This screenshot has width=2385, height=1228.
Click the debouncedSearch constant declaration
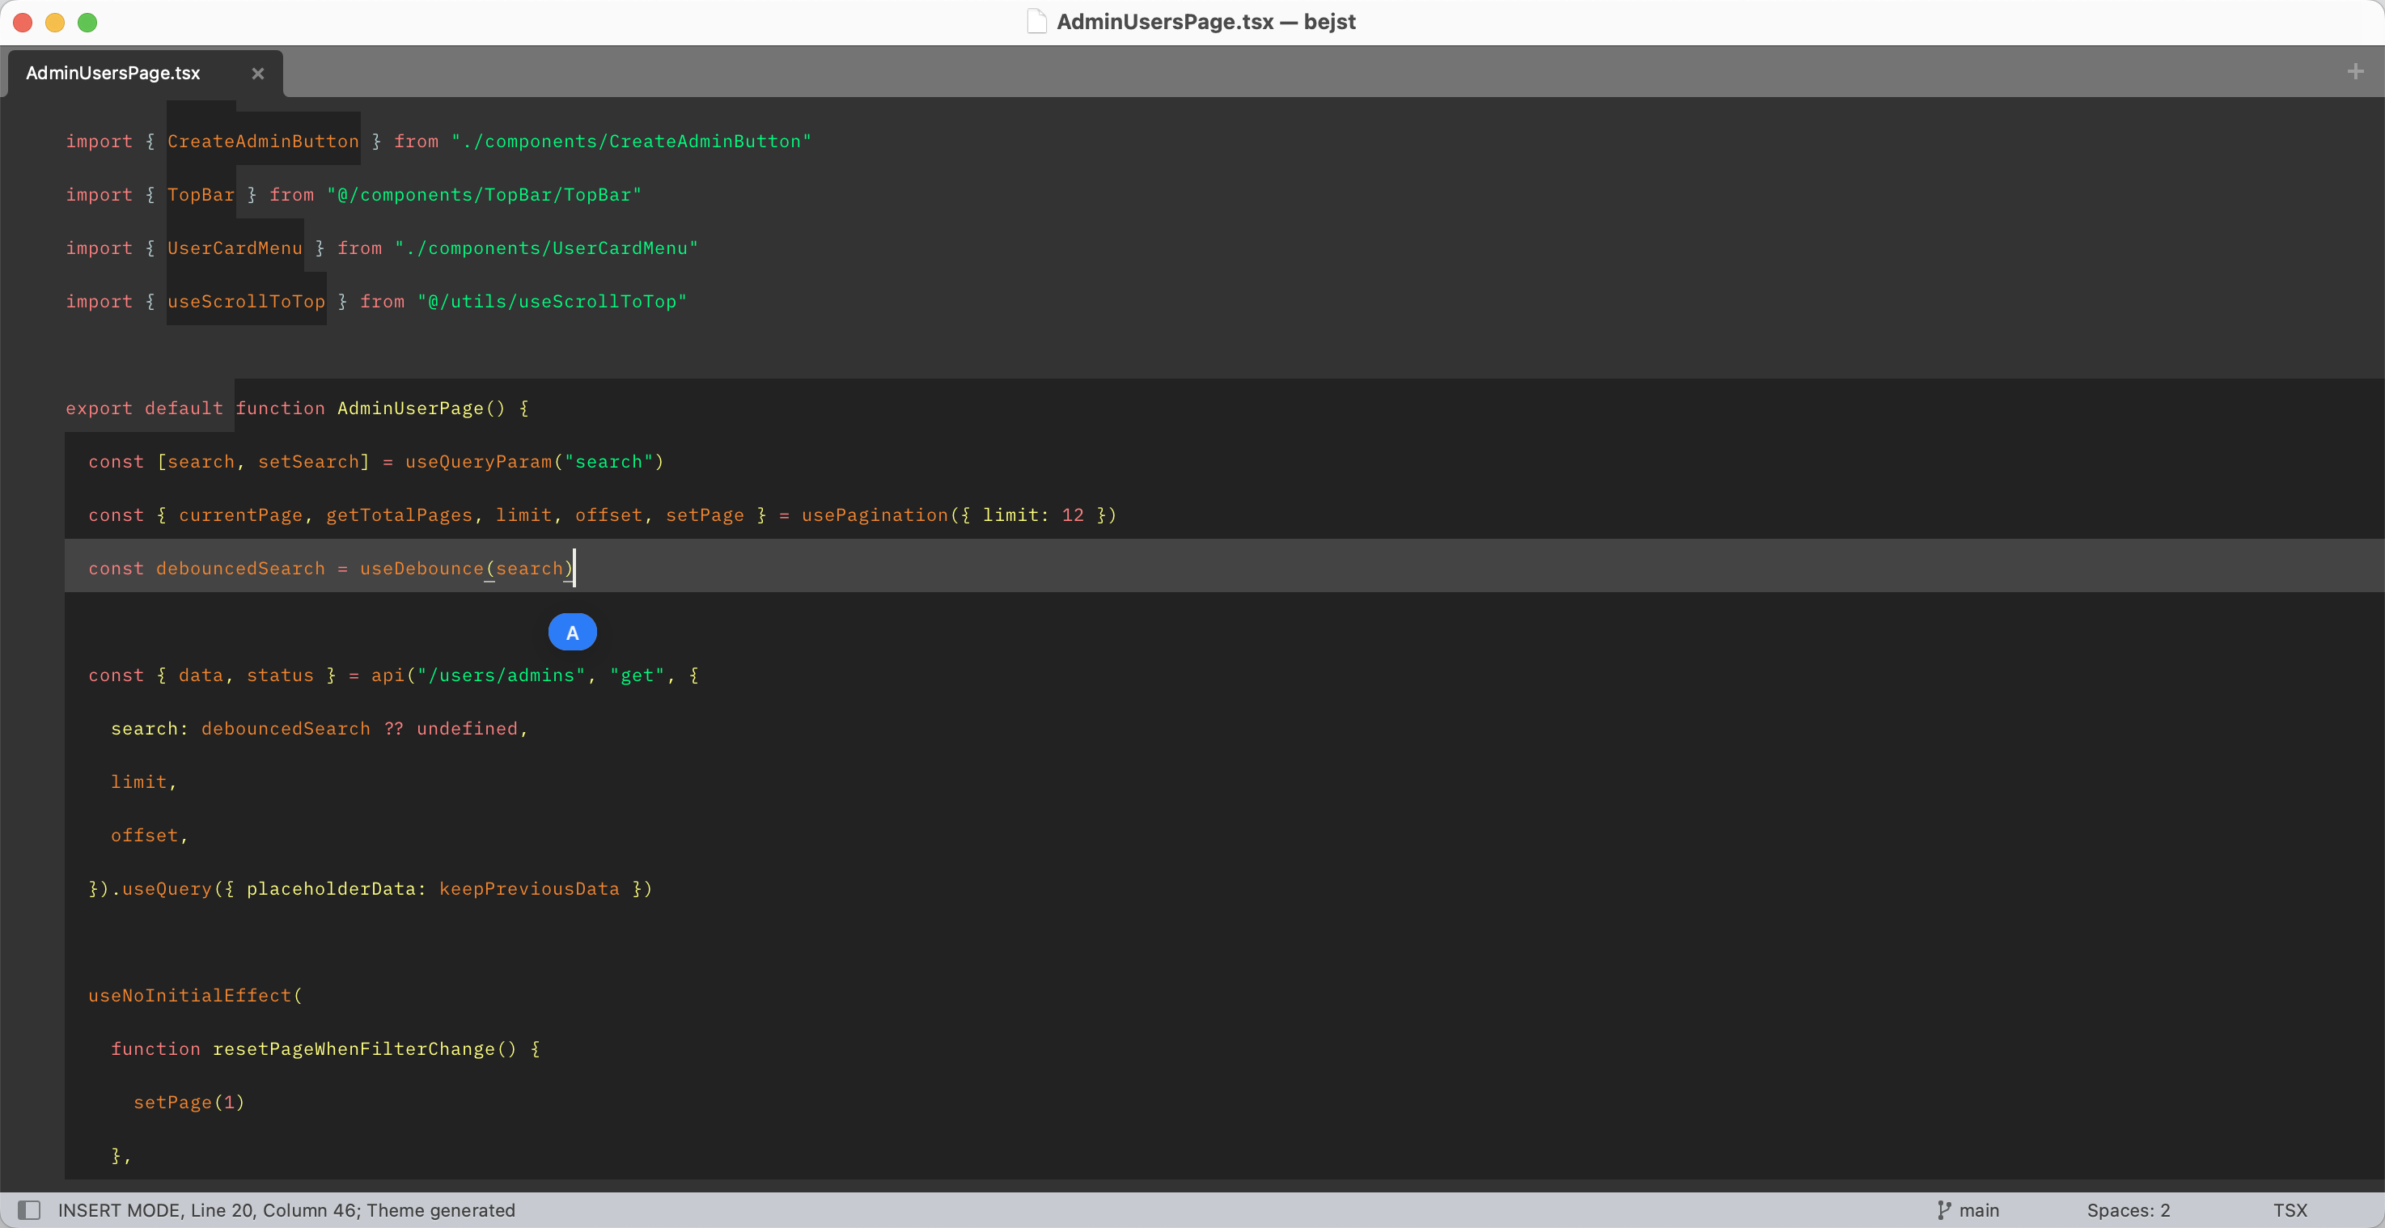tap(241, 569)
